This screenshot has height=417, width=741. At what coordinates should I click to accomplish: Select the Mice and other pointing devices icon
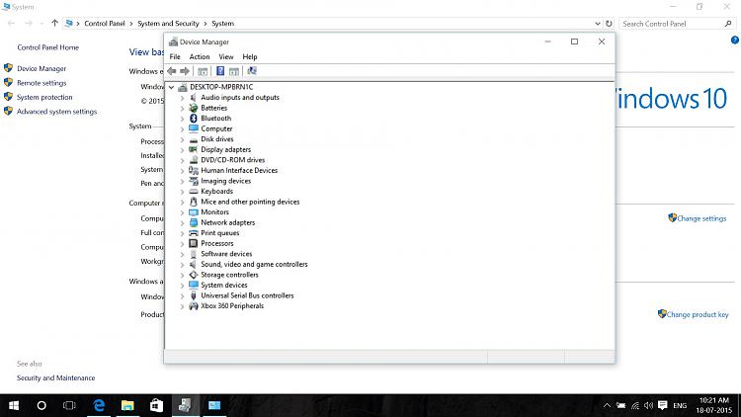(194, 202)
